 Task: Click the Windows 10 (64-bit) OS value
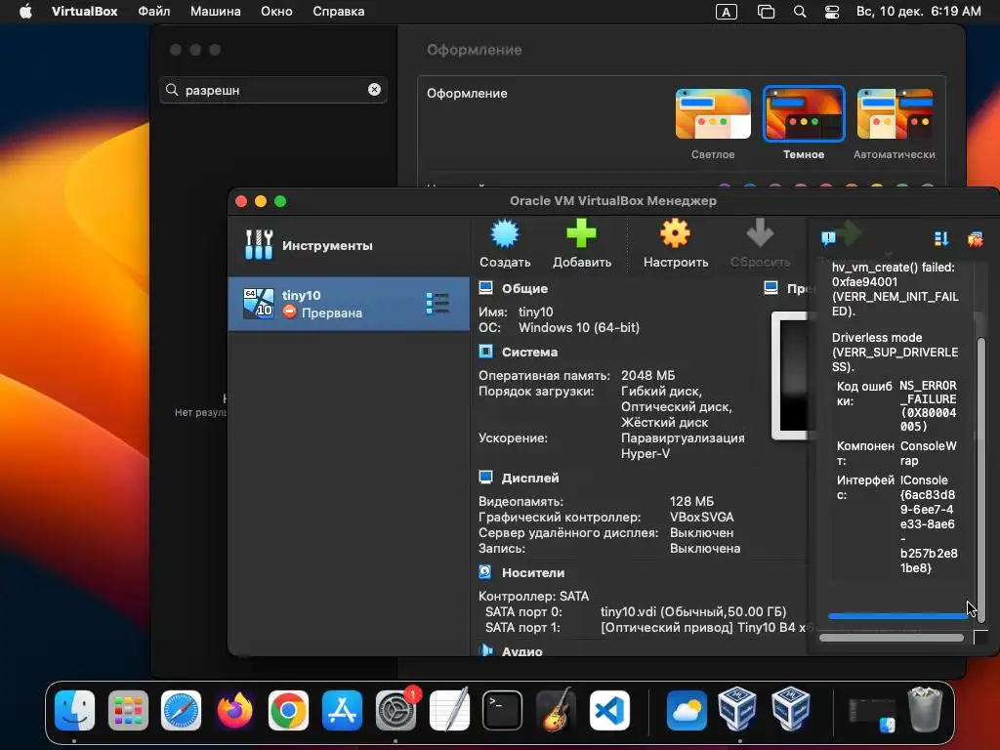click(x=578, y=328)
